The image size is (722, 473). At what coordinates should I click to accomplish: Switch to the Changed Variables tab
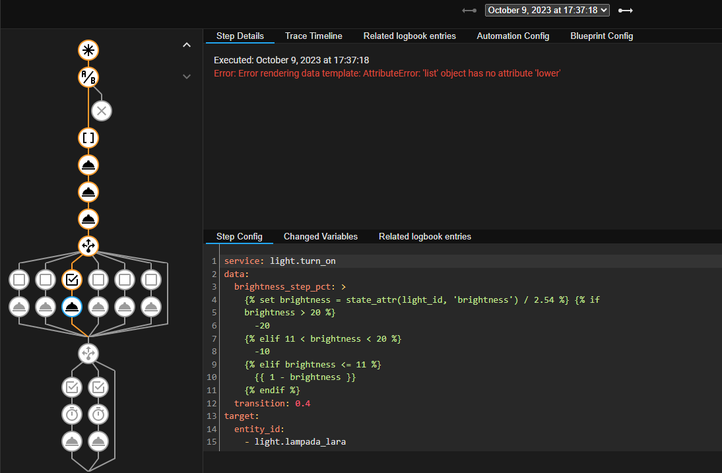click(x=321, y=236)
